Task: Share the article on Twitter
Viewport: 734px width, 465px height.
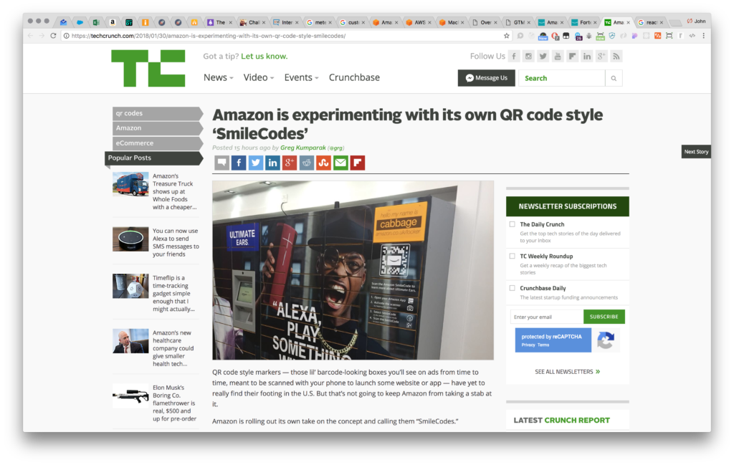Action: [256, 163]
